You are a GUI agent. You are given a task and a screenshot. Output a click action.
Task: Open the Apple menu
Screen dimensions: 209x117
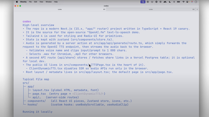(x=17, y=2)
